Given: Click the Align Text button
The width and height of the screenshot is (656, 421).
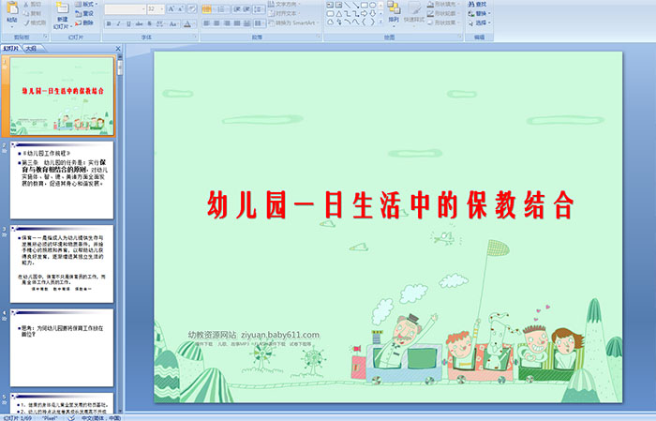Looking at the screenshot, I should pyautogui.click(x=284, y=13).
